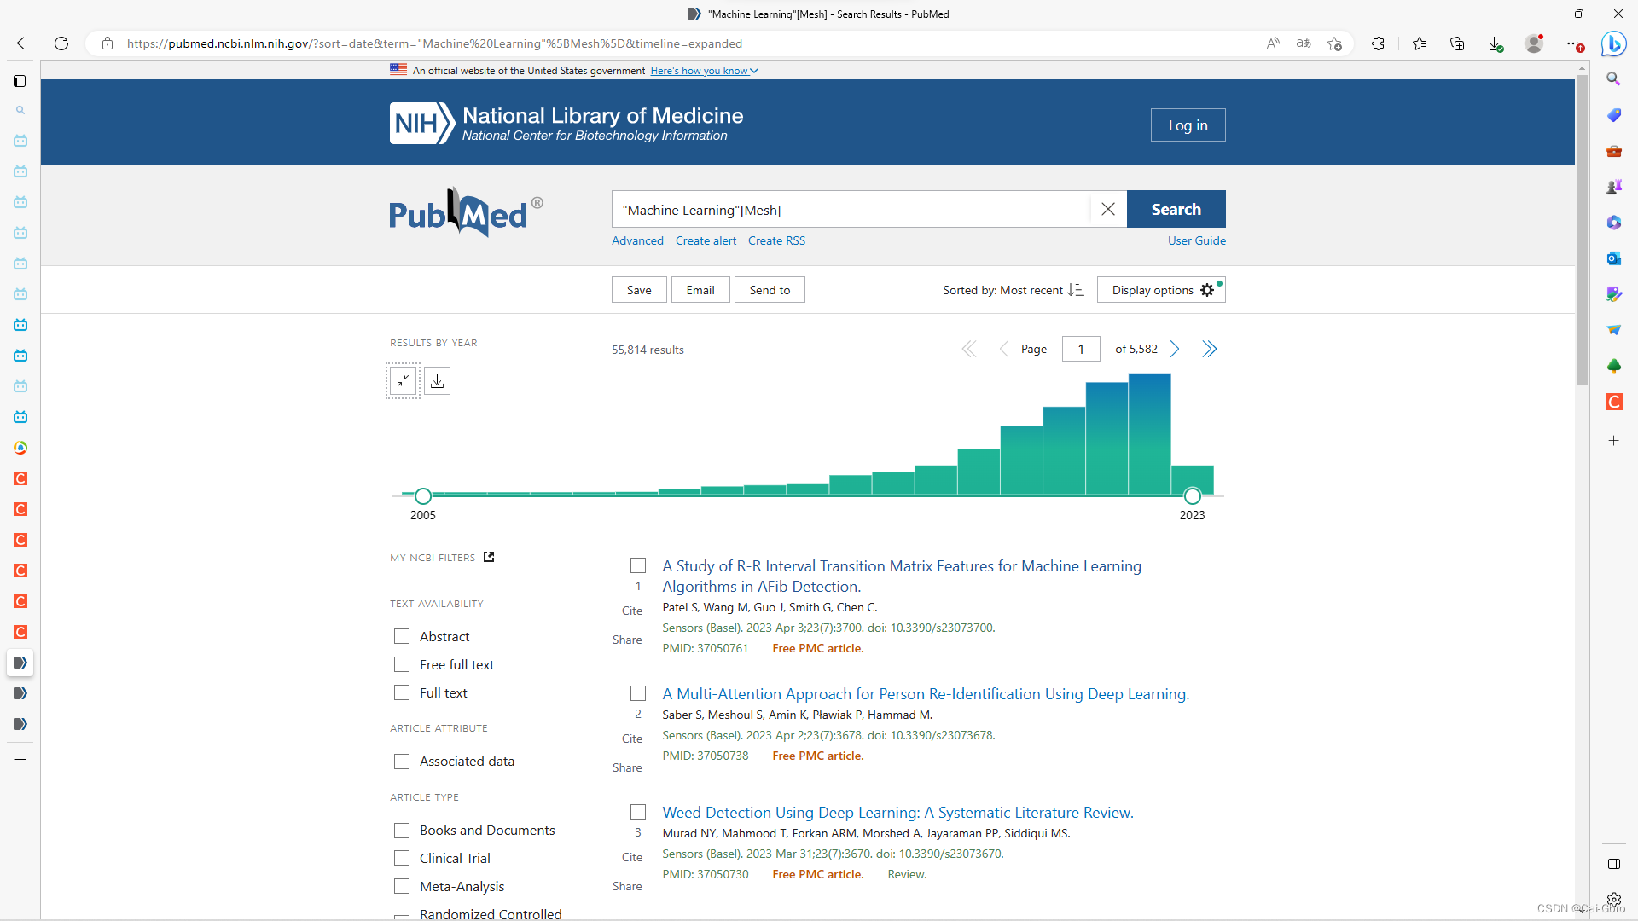Click the page number input field
The height and width of the screenshot is (921, 1638).
(x=1080, y=349)
